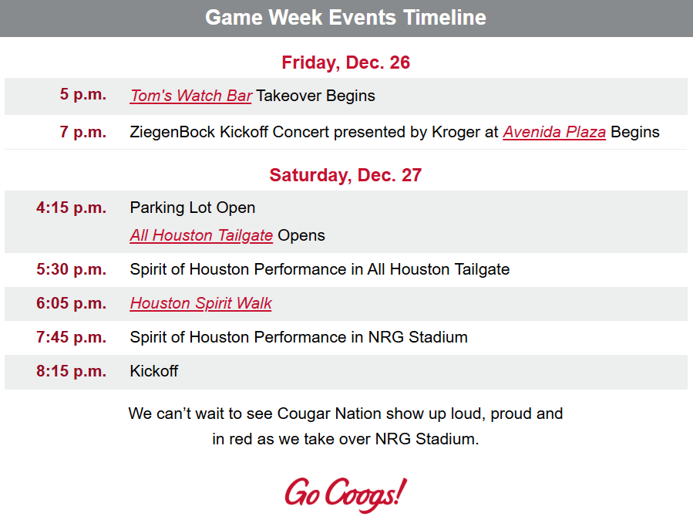The width and height of the screenshot is (693, 530).
Task: Click the 6:05 p.m. time label
Action: point(72,303)
